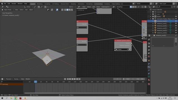Switch to the Shading workspace tab
The height and width of the screenshot is (100, 178).
click(x=73, y=4)
